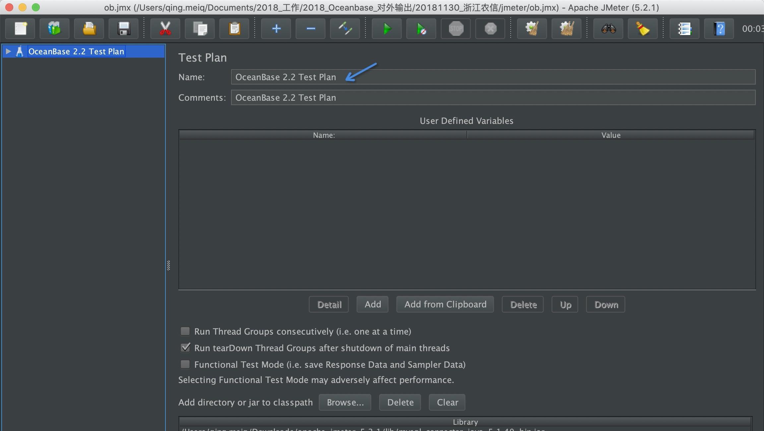This screenshot has width=764, height=431.
Task: Toggle enable/disable of selected element
Action: pyautogui.click(x=345, y=28)
